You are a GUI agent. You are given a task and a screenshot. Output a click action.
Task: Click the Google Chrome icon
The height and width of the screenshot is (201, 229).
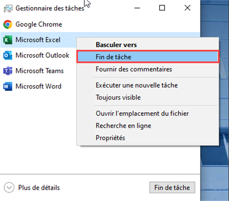point(7,25)
